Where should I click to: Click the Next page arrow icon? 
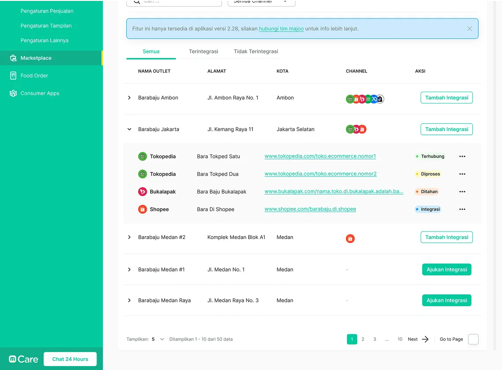[x=425, y=339]
